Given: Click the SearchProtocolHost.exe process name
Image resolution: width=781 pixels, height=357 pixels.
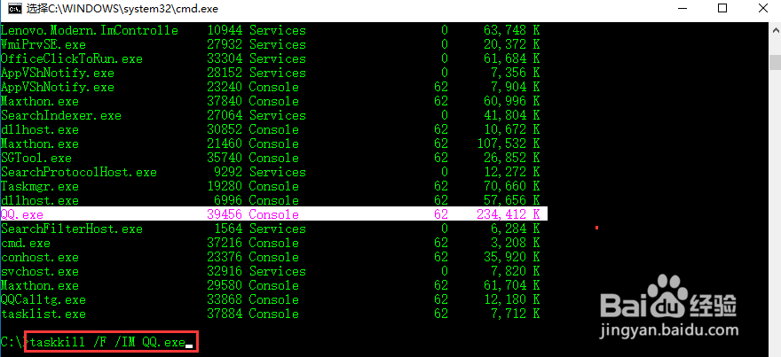Looking at the screenshot, I should pyautogui.click(x=79, y=172).
